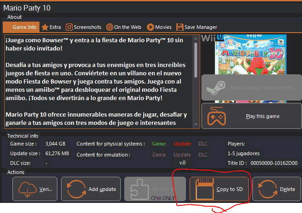Click the globe icon for On the Web

[x=110, y=27]
